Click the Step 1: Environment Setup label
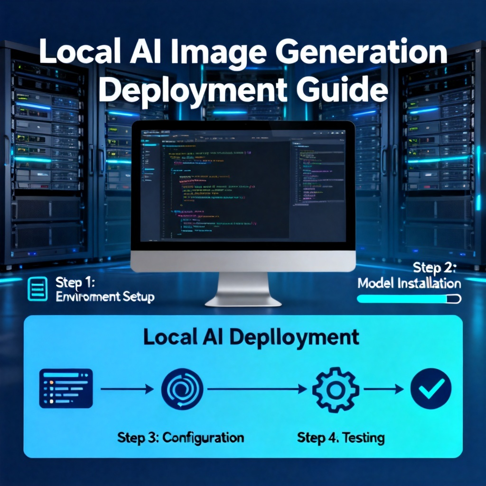486x486 pixels. [105, 290]
